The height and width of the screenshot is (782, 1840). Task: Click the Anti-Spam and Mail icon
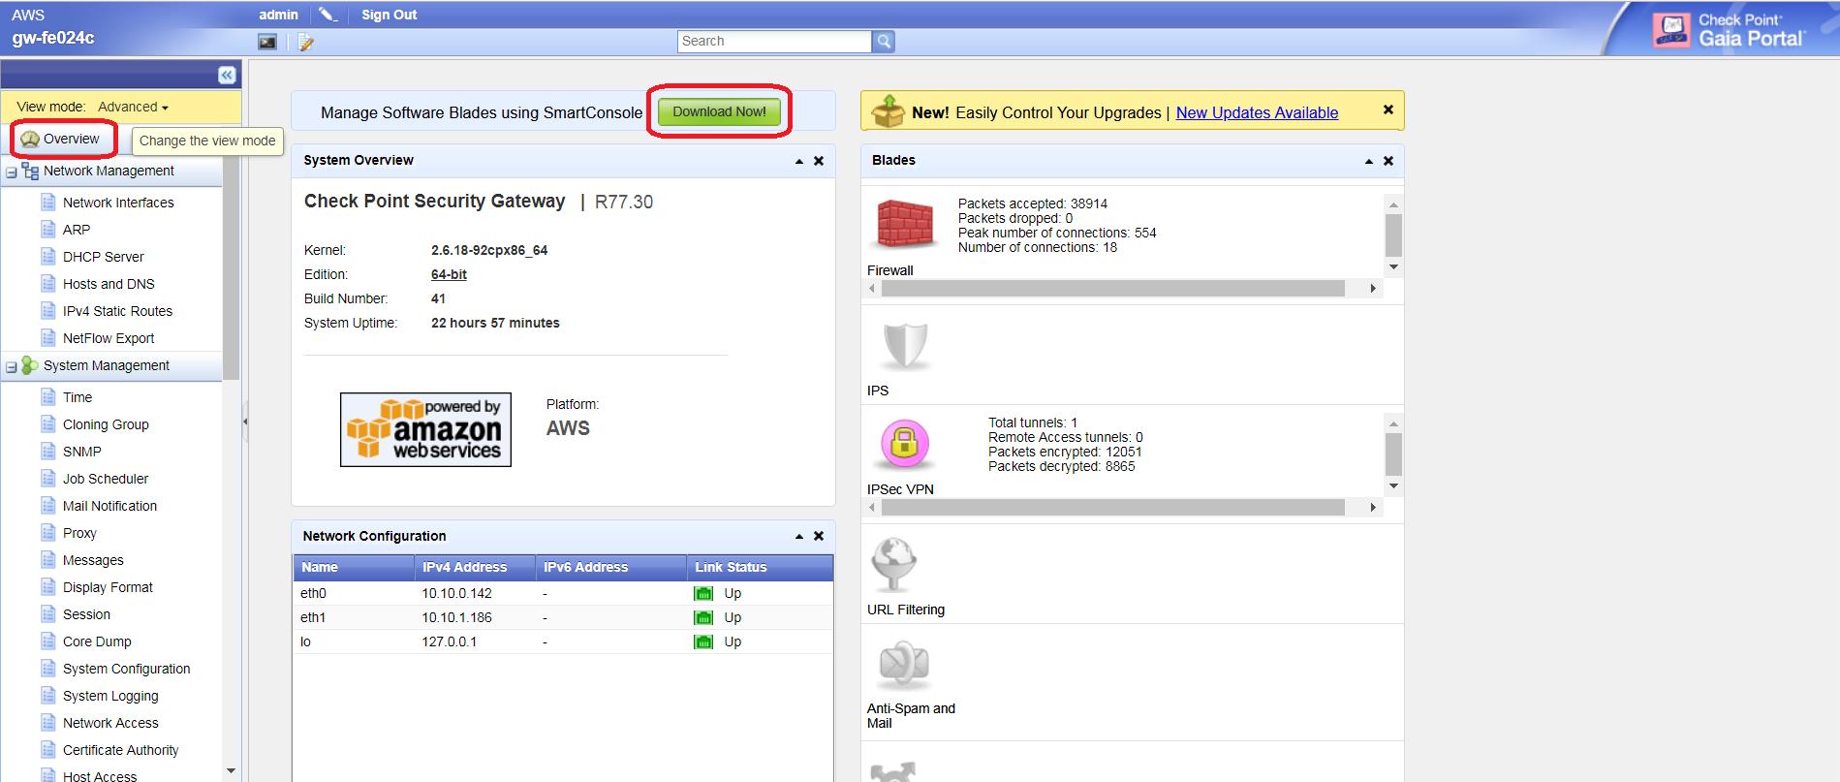click(904, 664)
